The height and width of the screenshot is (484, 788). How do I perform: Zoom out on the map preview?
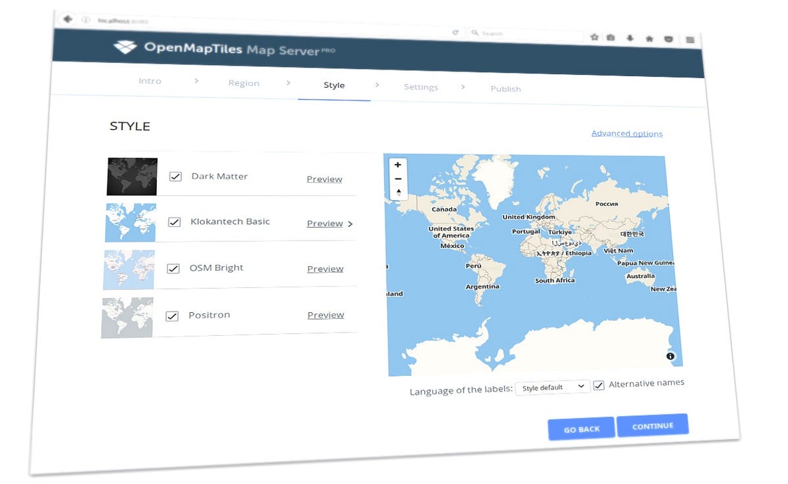coord(398,178)
